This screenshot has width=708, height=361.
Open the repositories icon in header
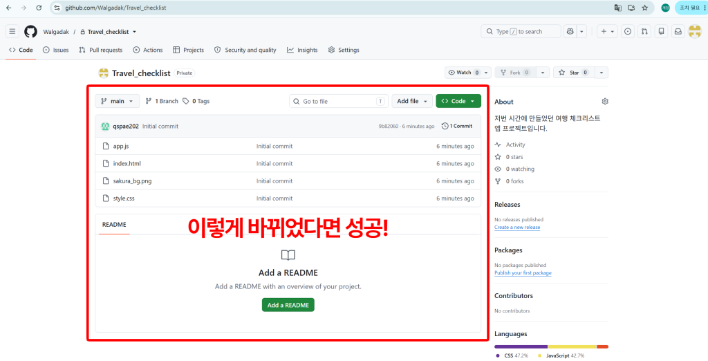click(x=661, y=32)
